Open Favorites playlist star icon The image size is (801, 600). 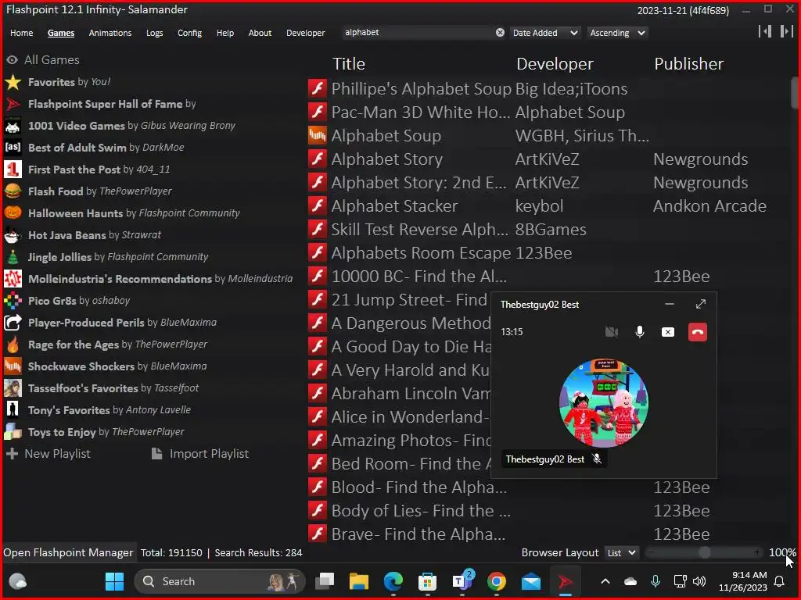pos(13,82)
